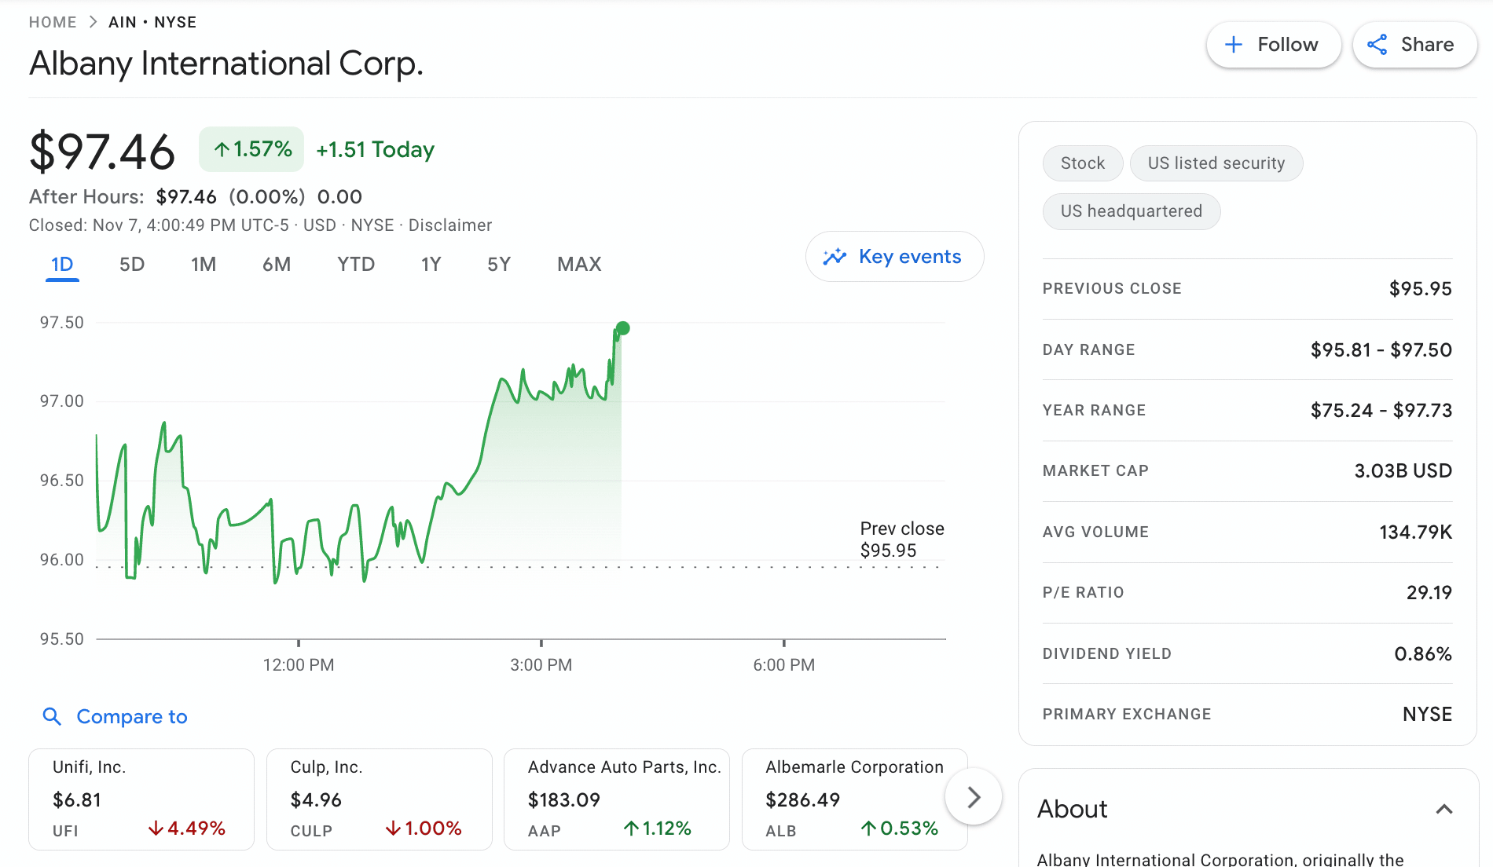Click the AVG VOLUME value 134.79K
Viewport: 1493px width, 867px height.
tap(1415, 532)
